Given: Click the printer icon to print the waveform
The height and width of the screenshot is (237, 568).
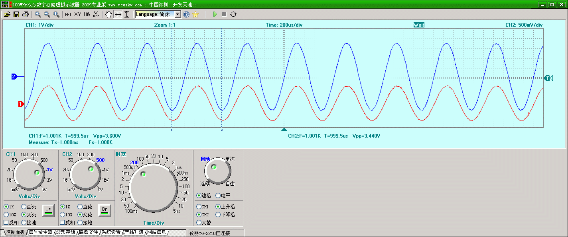Looking at the screenshot, I should pos(25,14).
